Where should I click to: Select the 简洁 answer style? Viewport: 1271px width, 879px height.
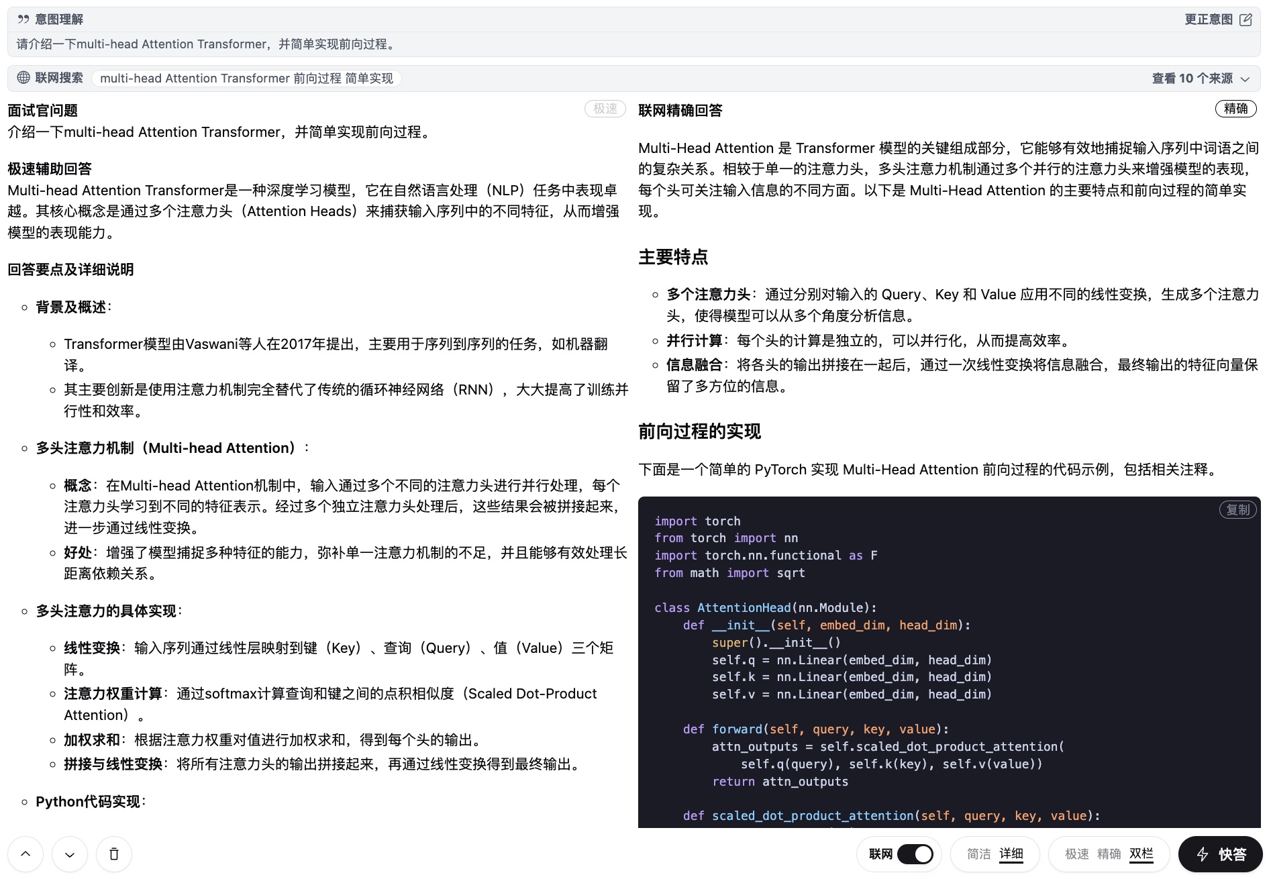[x=979, y=854]
